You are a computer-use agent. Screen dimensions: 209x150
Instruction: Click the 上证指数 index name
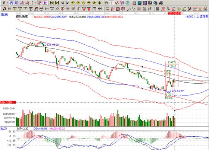point(203,16)
